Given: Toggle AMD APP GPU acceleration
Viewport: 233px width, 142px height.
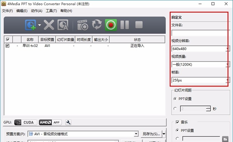Looking at the screenshot, I should point(50,122).
